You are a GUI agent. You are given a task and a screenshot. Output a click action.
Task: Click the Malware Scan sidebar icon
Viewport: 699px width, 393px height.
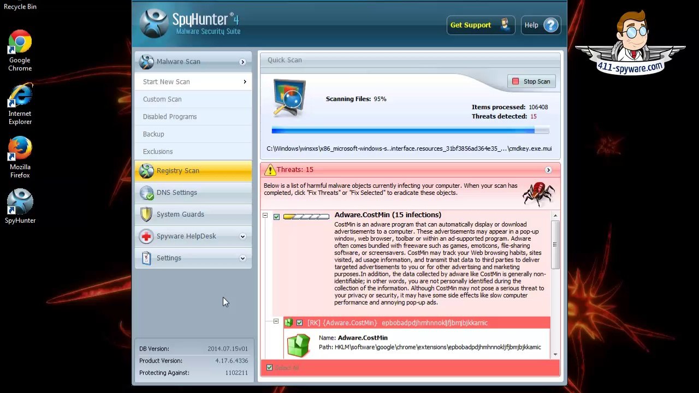point(146,62)
